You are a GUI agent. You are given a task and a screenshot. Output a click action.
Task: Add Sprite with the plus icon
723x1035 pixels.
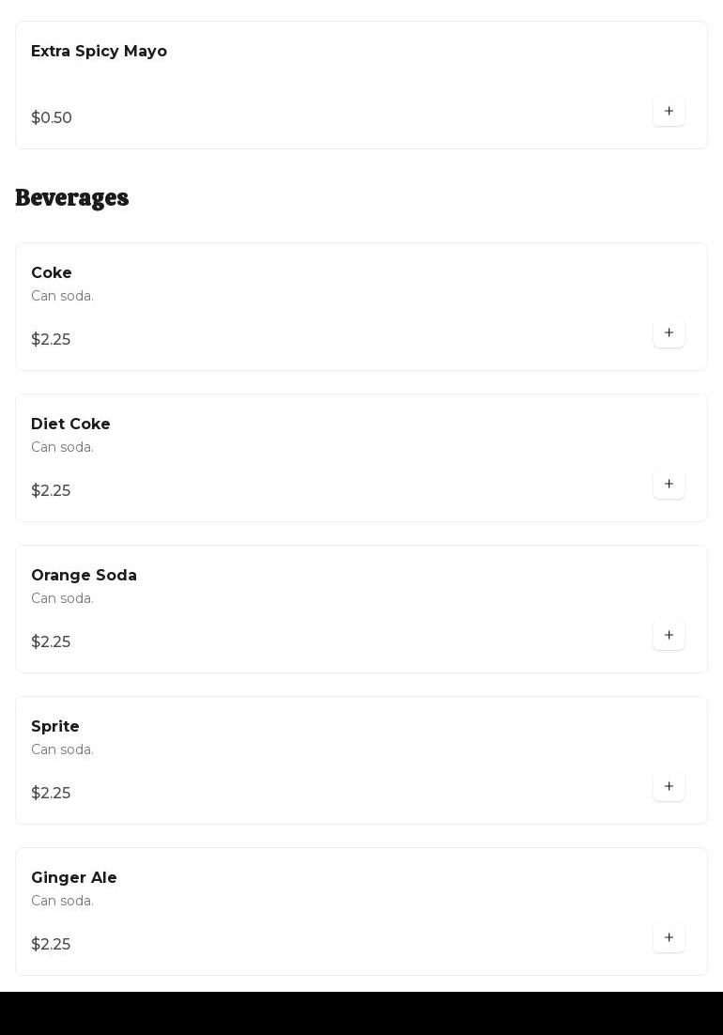coord(669,786)
